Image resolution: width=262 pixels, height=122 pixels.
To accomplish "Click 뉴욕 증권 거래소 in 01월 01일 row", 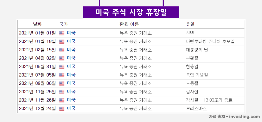I will click(136, 33).
